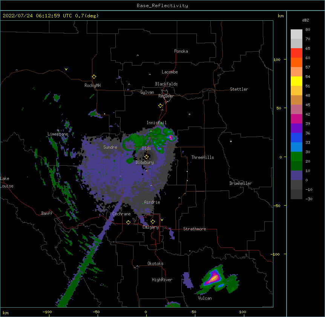
Task: Pick the bright green 20-30 dBZ swatch
Action: (296, 157)
